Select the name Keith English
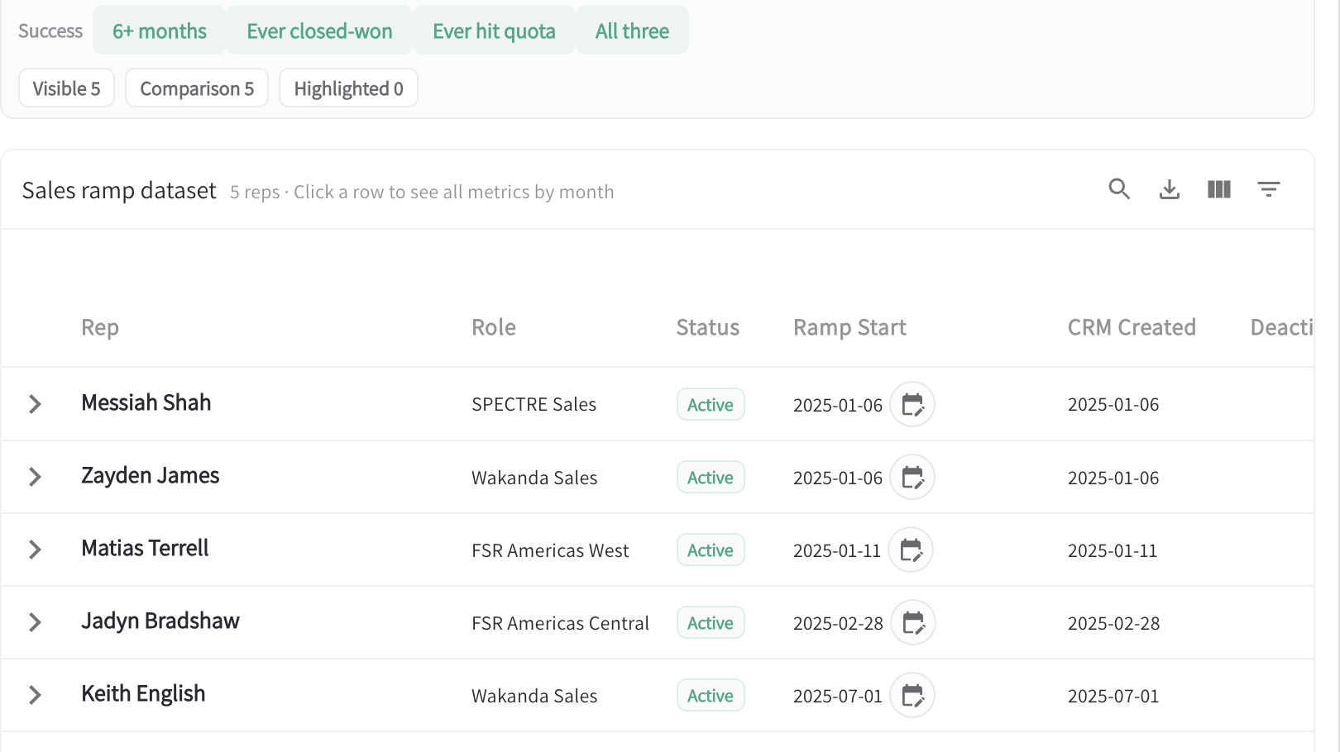Image resolution: width=1340 pixels, height=752 pixels. [143, 693]
